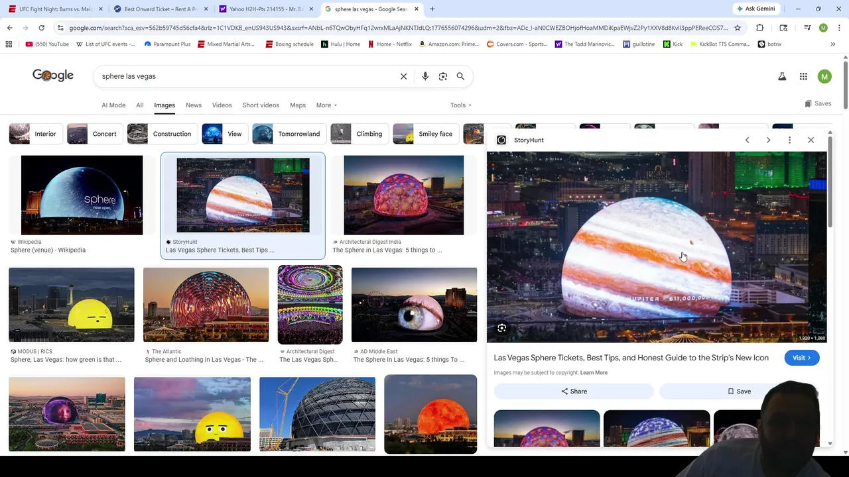Open Google account avatar

click(x=824, y=77)
